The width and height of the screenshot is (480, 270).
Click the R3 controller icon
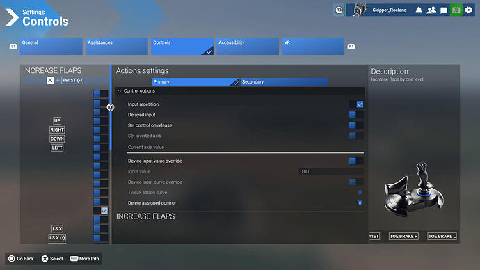[339, 10]
